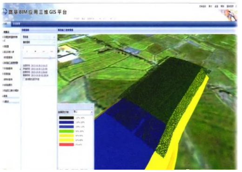The height and width of the screenshot is (172, 242).
Task: Click the platform logo icon beside the title
Action: tap(5, 12)
